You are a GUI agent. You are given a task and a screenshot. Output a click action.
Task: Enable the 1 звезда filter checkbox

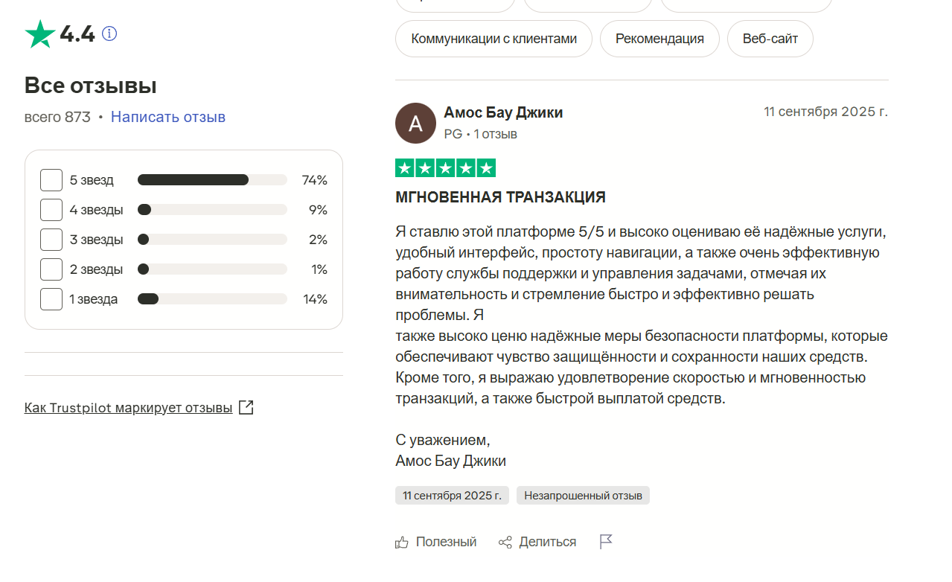tap(51, 299)
